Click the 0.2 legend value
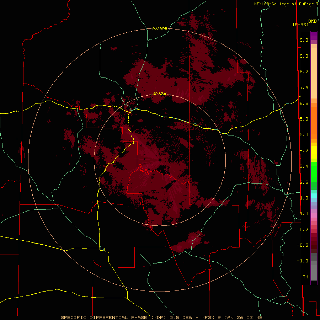The image size is (320, 320). click(304, 230)
